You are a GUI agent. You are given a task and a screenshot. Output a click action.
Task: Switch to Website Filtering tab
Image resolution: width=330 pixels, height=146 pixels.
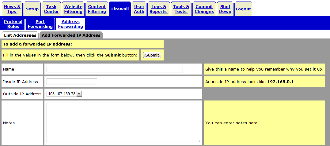coord(73,9)
